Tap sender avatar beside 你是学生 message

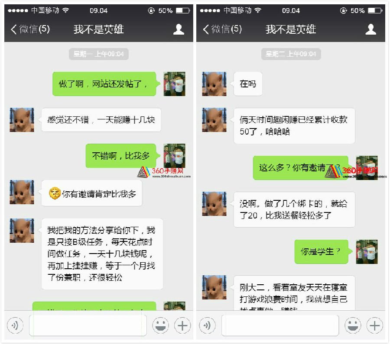pos(367,251)
